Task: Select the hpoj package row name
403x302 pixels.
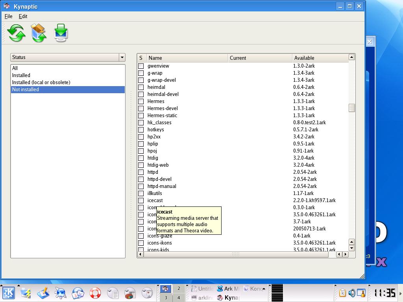Action: coord(152,151)
